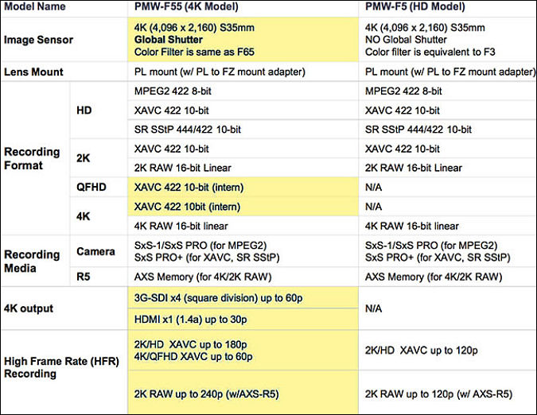Click 'XAVC 422 10-bit (intern)' in QFHD row
Screen dimensions: 537x415
coord(189,188)
